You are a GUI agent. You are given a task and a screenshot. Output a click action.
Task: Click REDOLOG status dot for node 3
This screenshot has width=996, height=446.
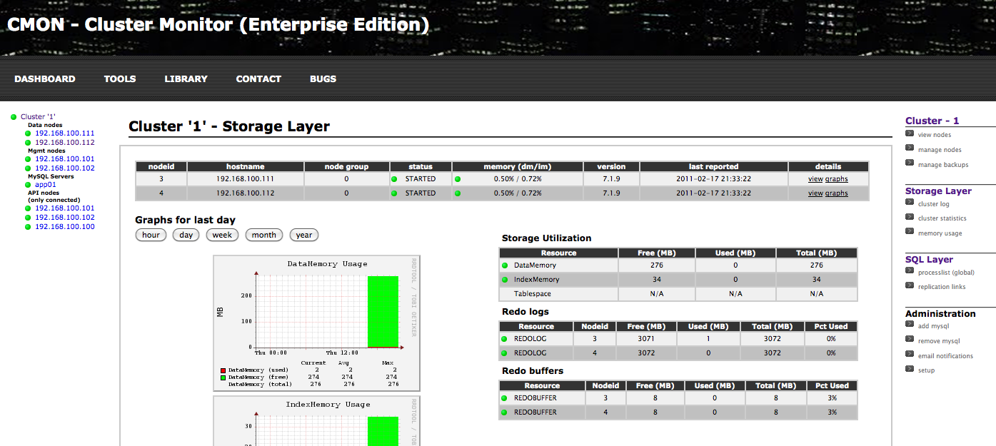click(x=505, y=339)
